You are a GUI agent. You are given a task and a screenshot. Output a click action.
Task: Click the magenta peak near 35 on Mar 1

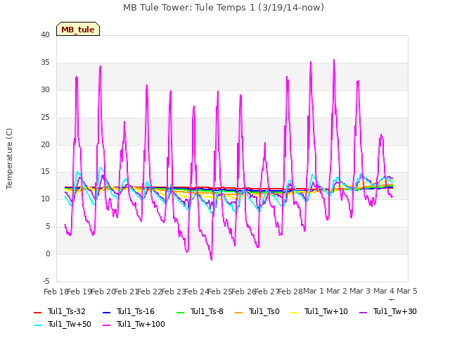(311, 62)
